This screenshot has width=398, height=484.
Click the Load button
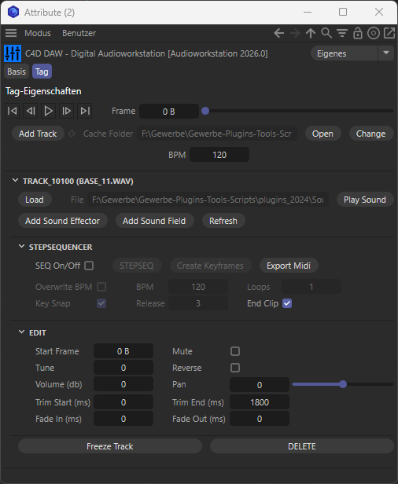35,200
